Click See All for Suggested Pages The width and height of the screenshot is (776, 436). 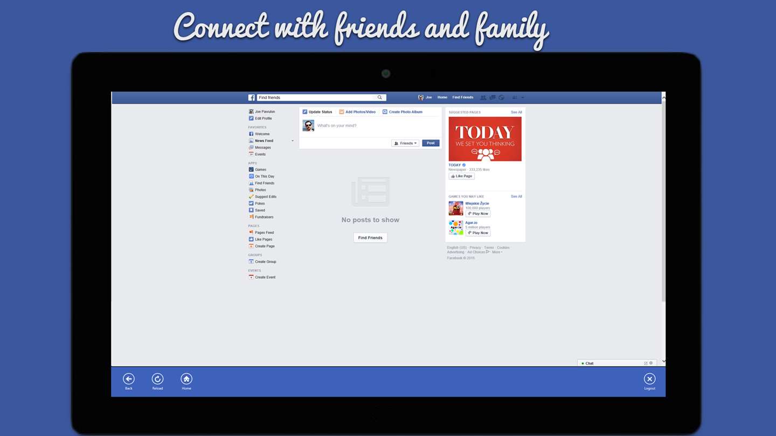coord(516,112)
